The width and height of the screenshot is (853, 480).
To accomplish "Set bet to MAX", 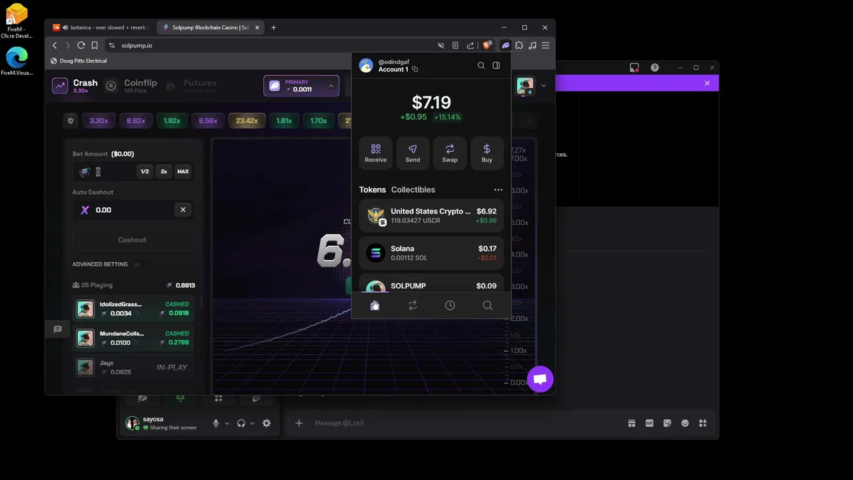I will (x=183, y=171).
